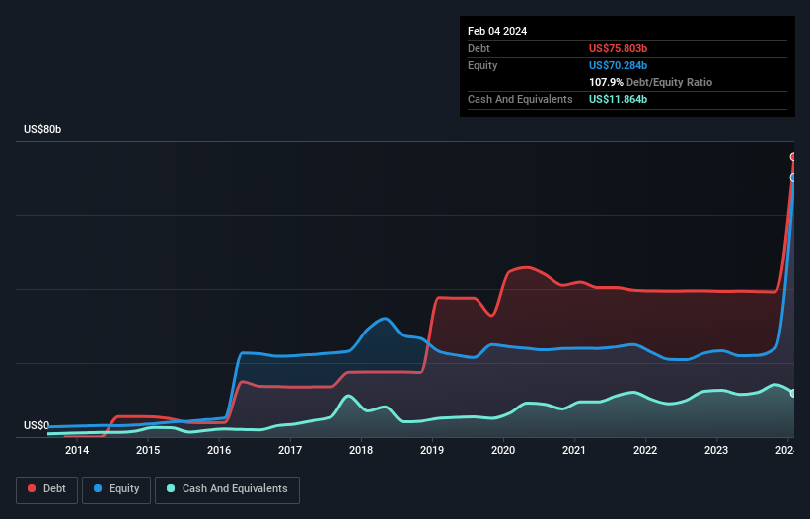
Task: Click the 2022 x-axis label
Action: pos(645,450)
